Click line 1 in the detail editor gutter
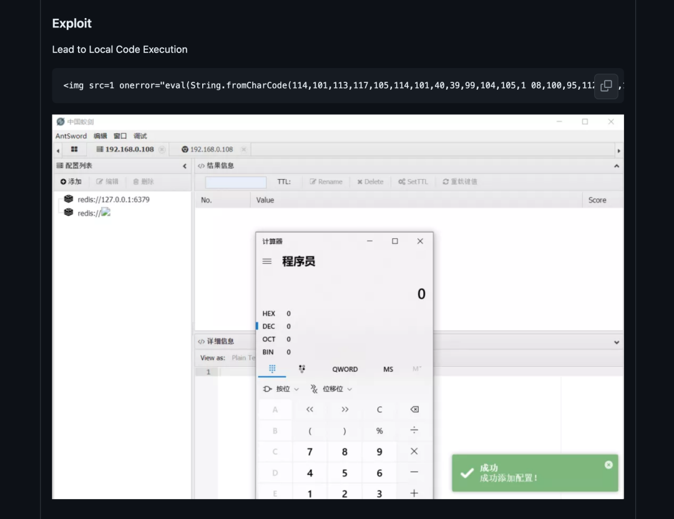 pos(208,372)
